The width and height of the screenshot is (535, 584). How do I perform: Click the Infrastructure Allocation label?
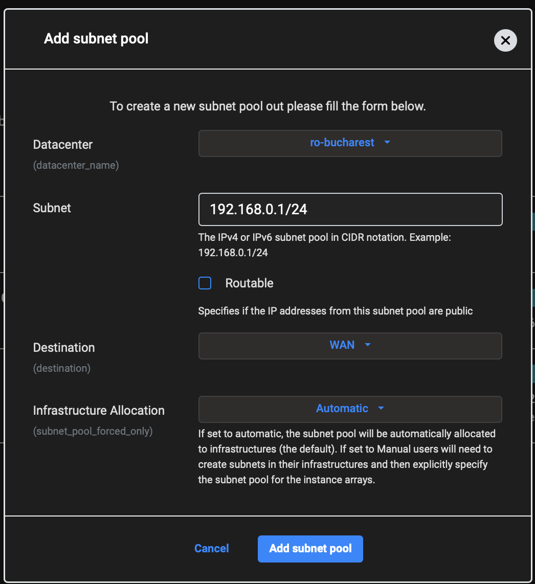[99, 411]
